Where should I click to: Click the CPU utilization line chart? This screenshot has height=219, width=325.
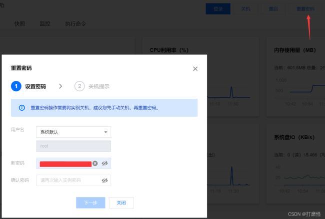pos(228,92)
